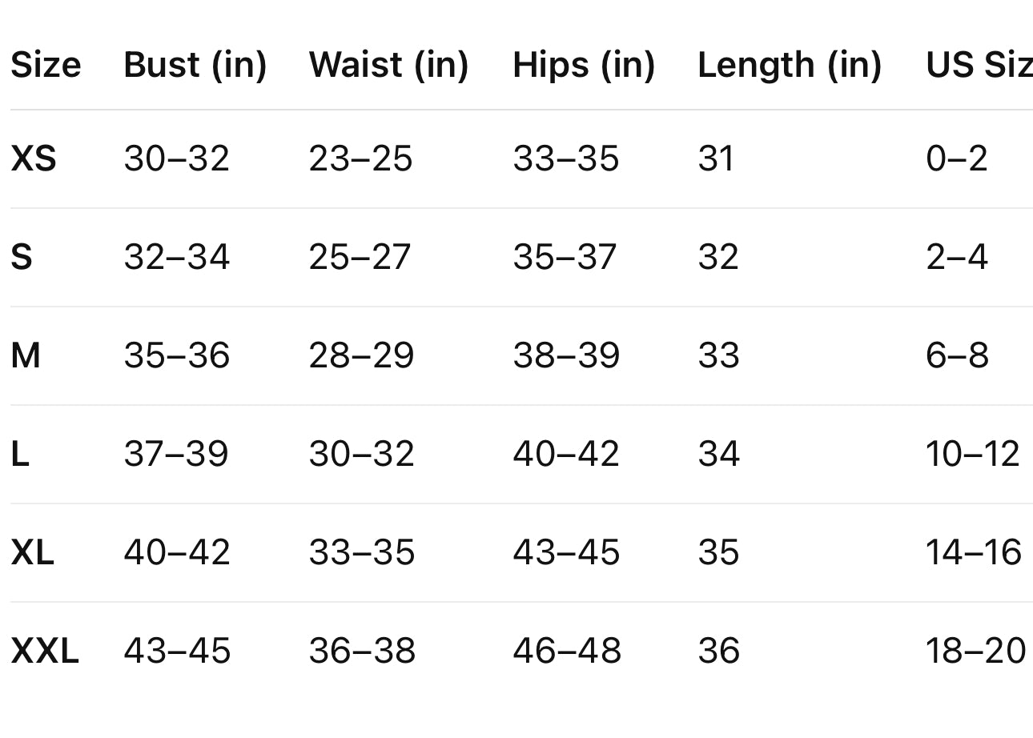Click the M waist value 28–29
This screenshot has width=1033, height=738.
(x=361, y=355)
